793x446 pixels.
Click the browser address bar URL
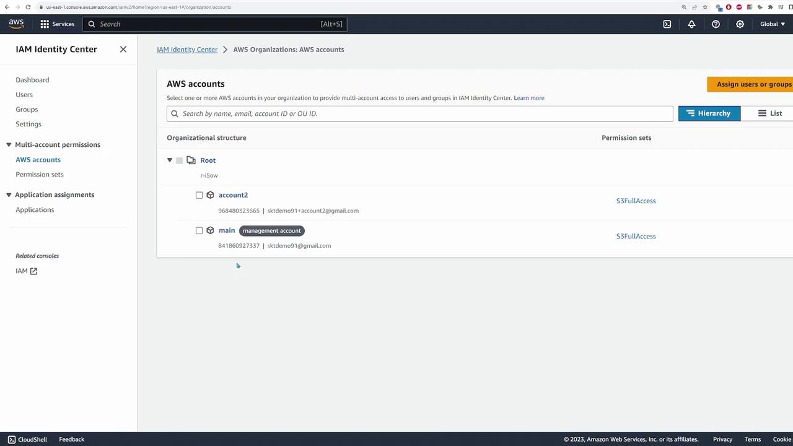pos(139,7)
